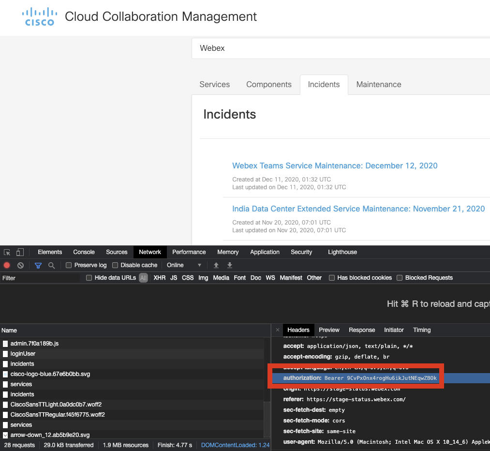Open the Timing request detail tab
The height and width of the screenshot is (451, 490).
point(422,330)
